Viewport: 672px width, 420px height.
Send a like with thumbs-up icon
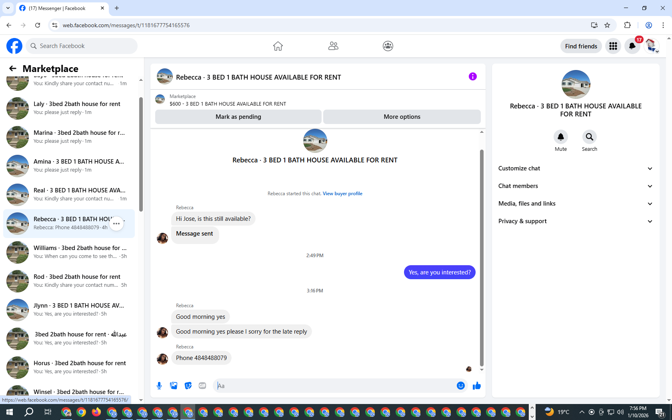(477, 386)
